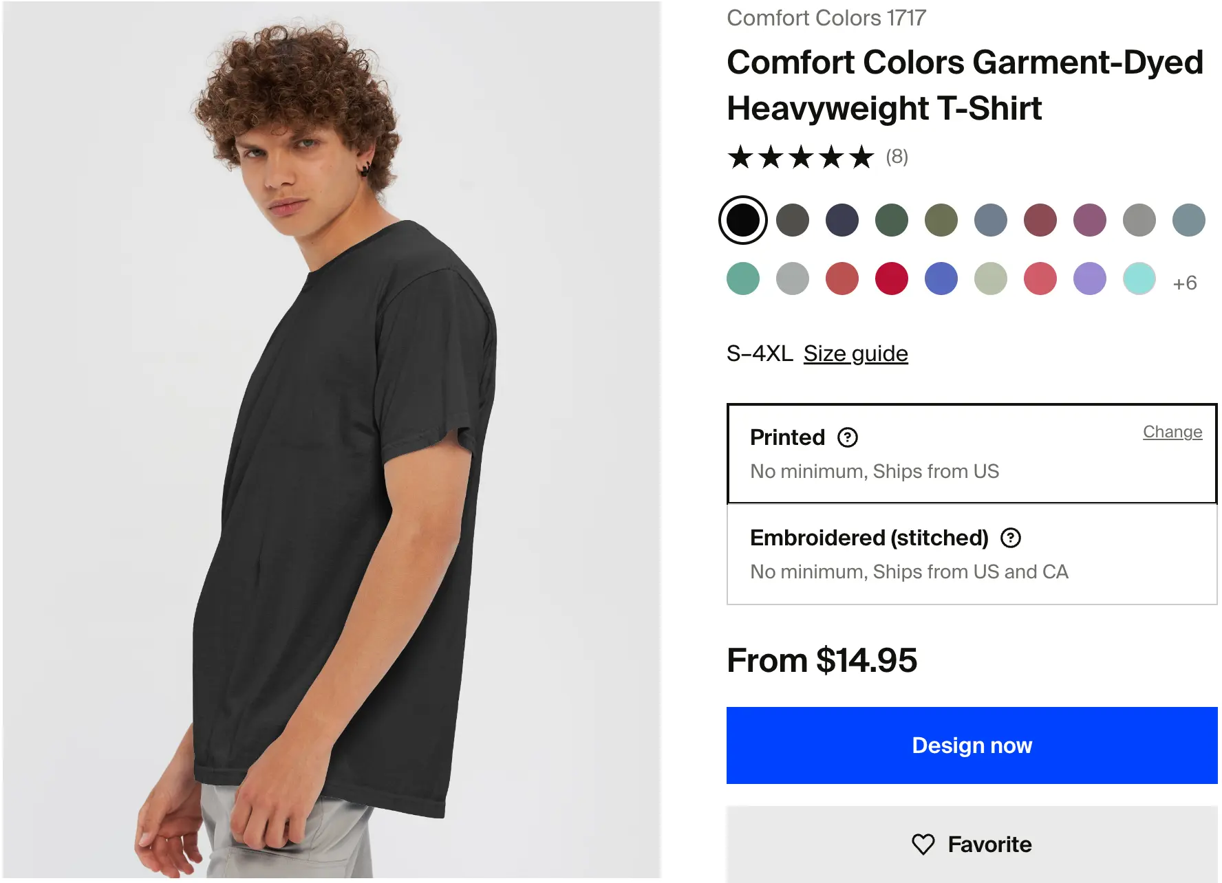Choose the black color swatch
The image size is (1222, 883).
click(x=743, y=220)
